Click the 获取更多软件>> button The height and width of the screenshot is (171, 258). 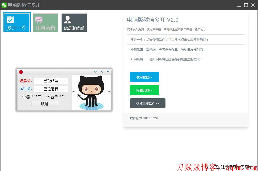coord(148,103)
